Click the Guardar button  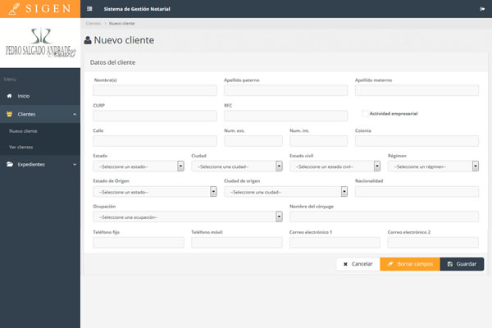462,264
